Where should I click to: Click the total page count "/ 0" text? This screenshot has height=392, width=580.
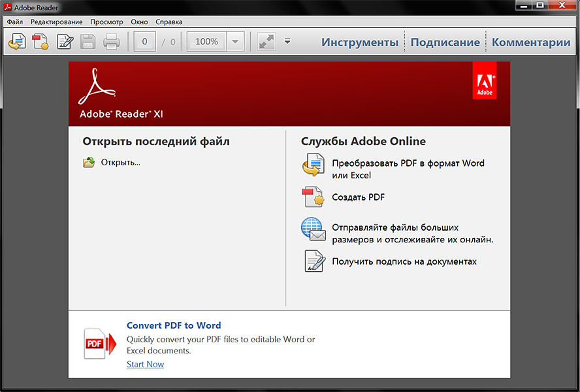pos(169,42)
